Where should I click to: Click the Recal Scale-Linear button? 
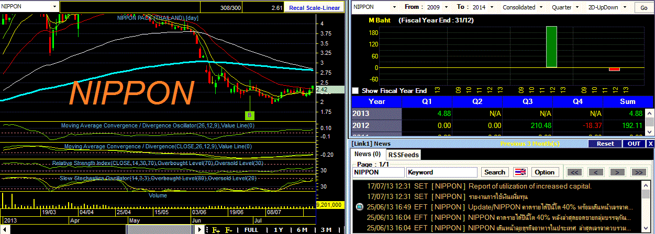(315, 7)
